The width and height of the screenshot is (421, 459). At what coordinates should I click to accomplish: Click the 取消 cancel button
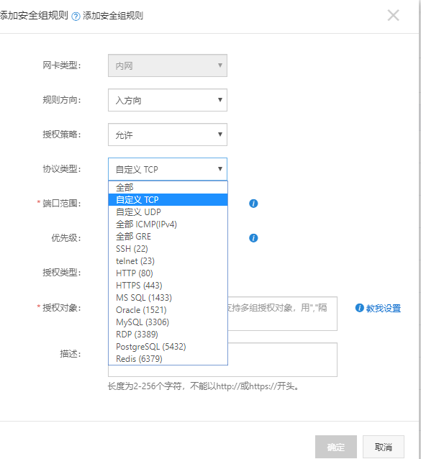(x=384, y=447)
